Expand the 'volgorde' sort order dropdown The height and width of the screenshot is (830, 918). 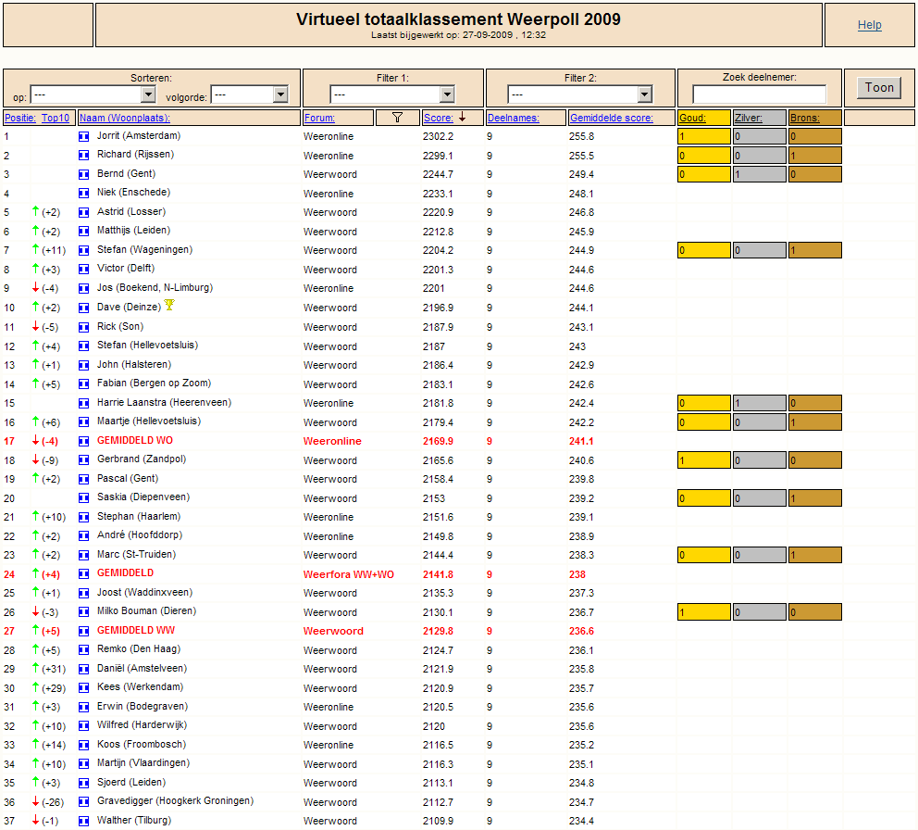point(250,94)
